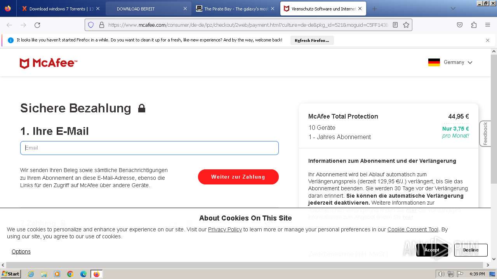Reload the current page

(x=37, y=25)
